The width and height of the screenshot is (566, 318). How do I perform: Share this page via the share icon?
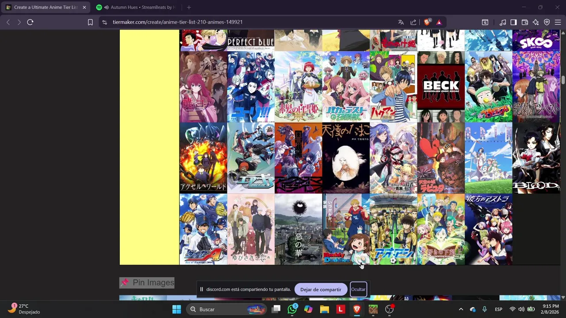click(413, 22)
